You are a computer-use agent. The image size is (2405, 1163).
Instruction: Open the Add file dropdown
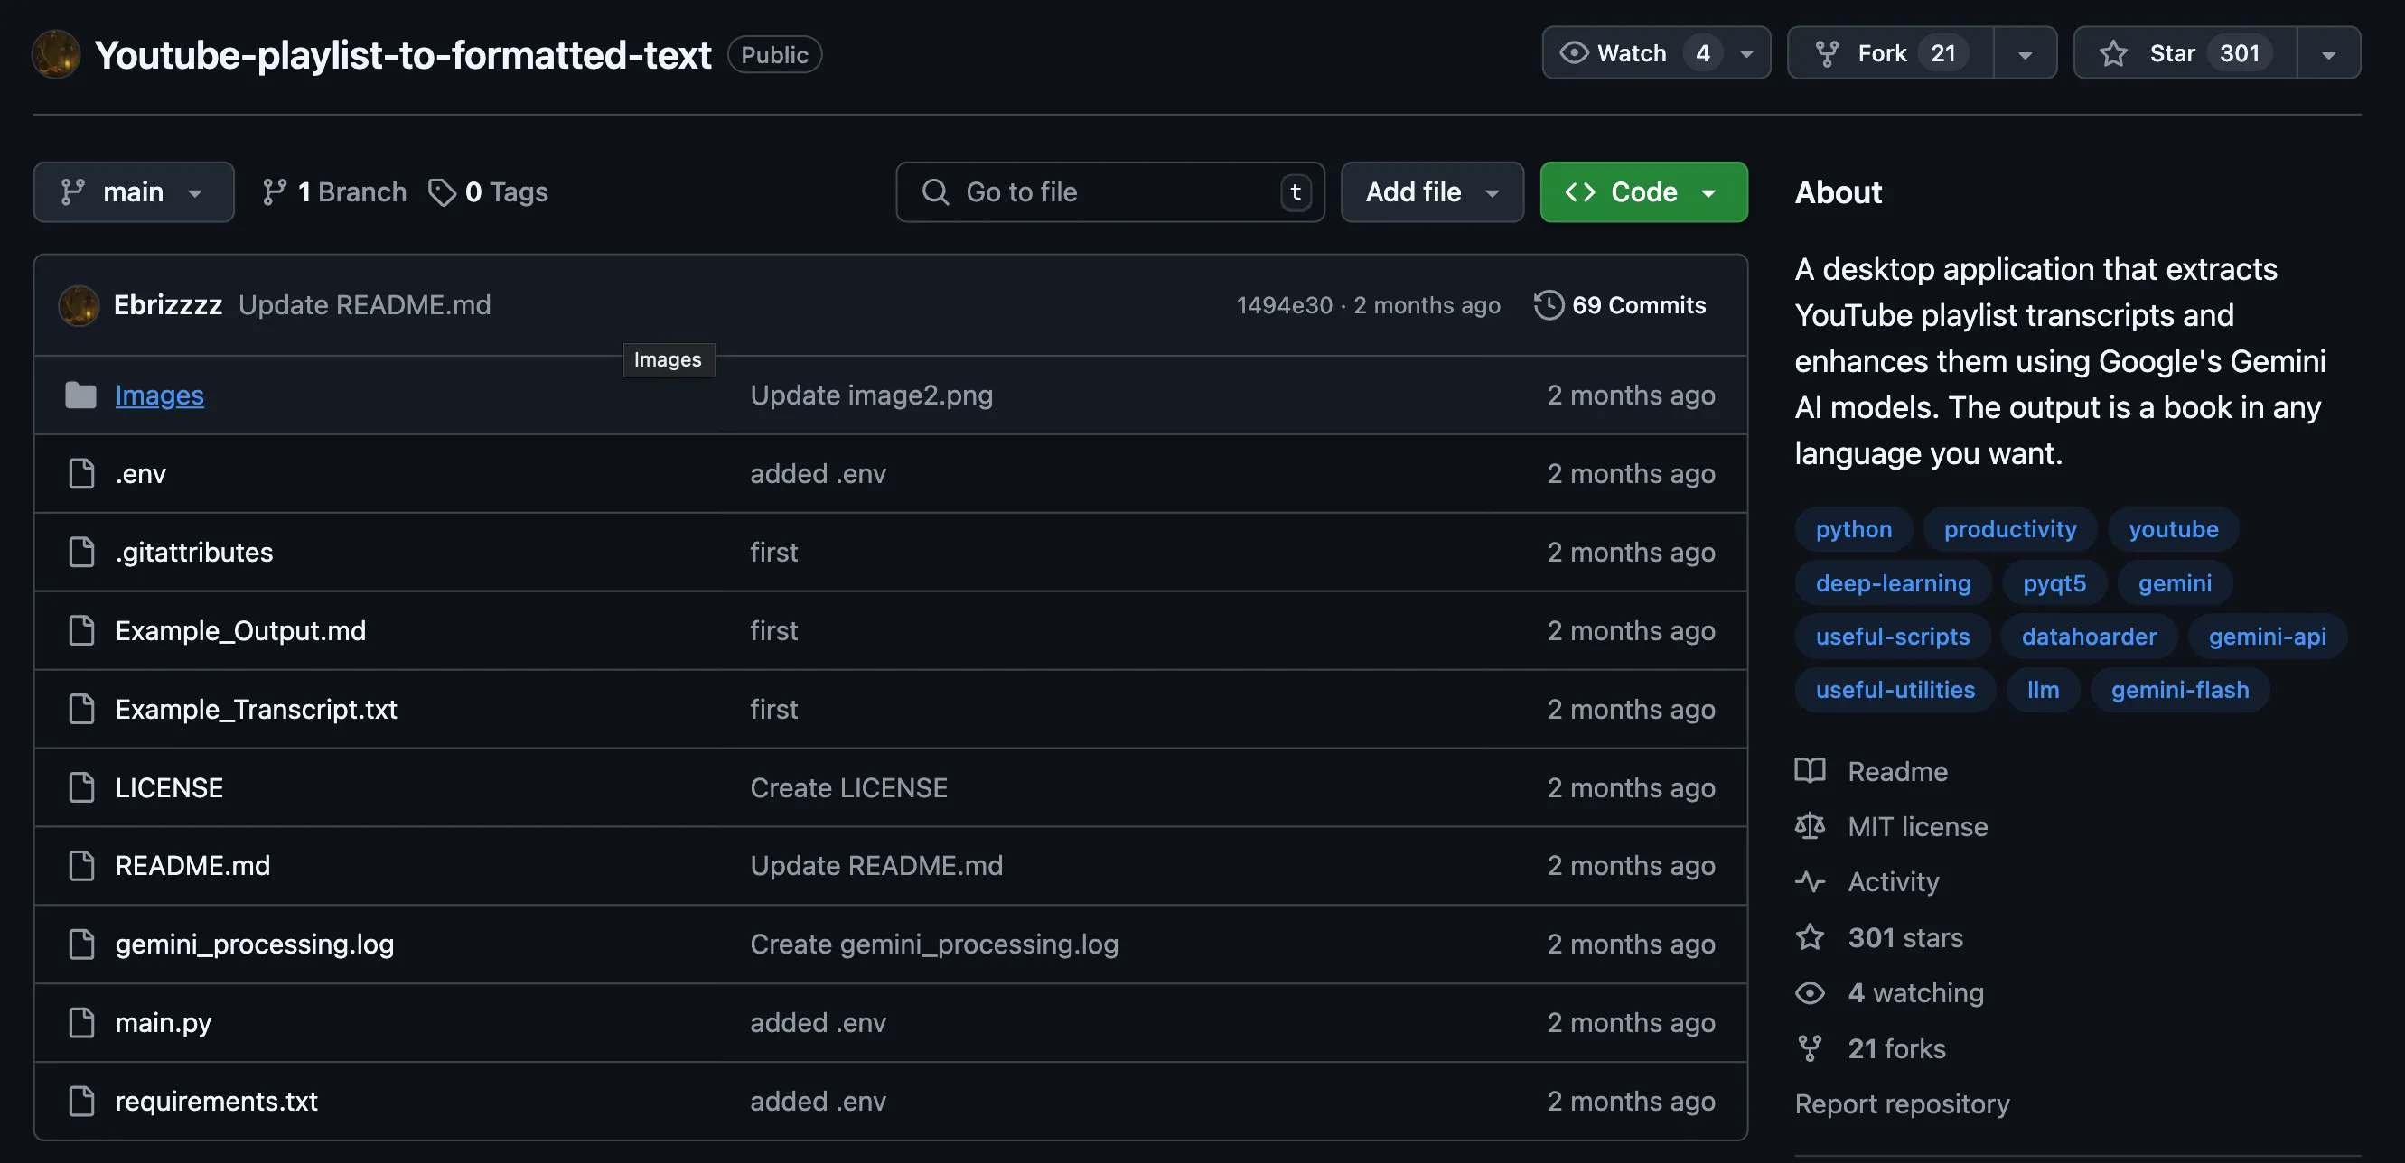pos(1432,192)
